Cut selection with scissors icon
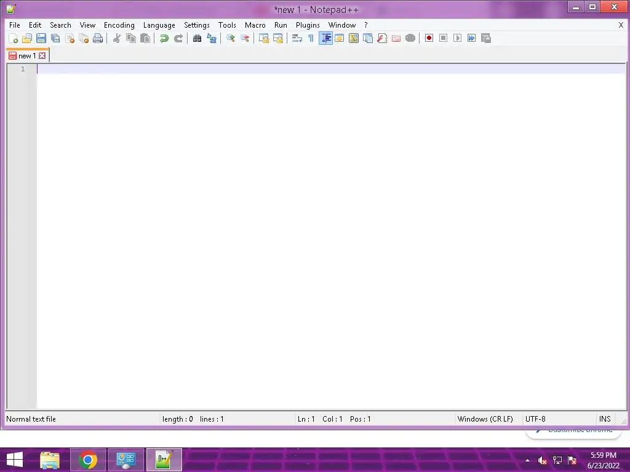This screenshot has height=472, width=630. click(x=117, y=38)
